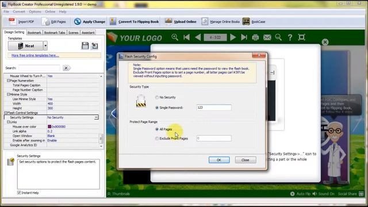This screenshot has width=368, height=207.
Task: Select the No Security radio button
Action: point(157,97)
